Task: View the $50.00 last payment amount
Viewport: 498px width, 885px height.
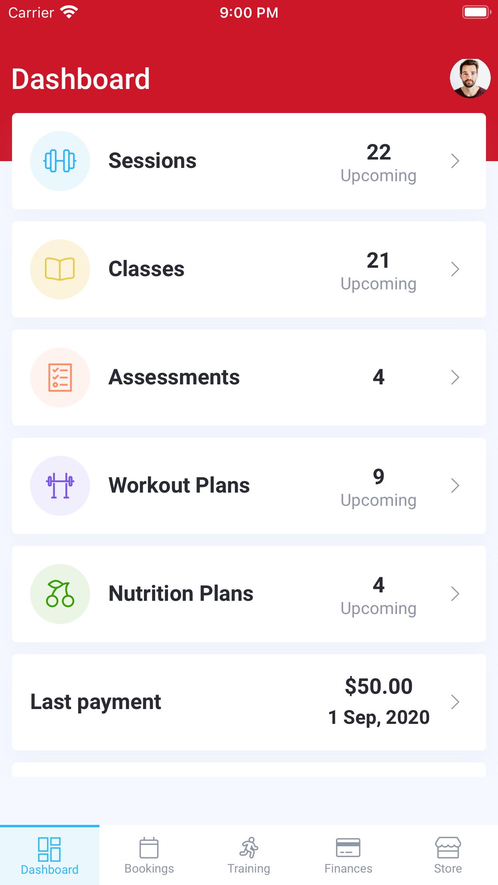Action: [379, 686]
